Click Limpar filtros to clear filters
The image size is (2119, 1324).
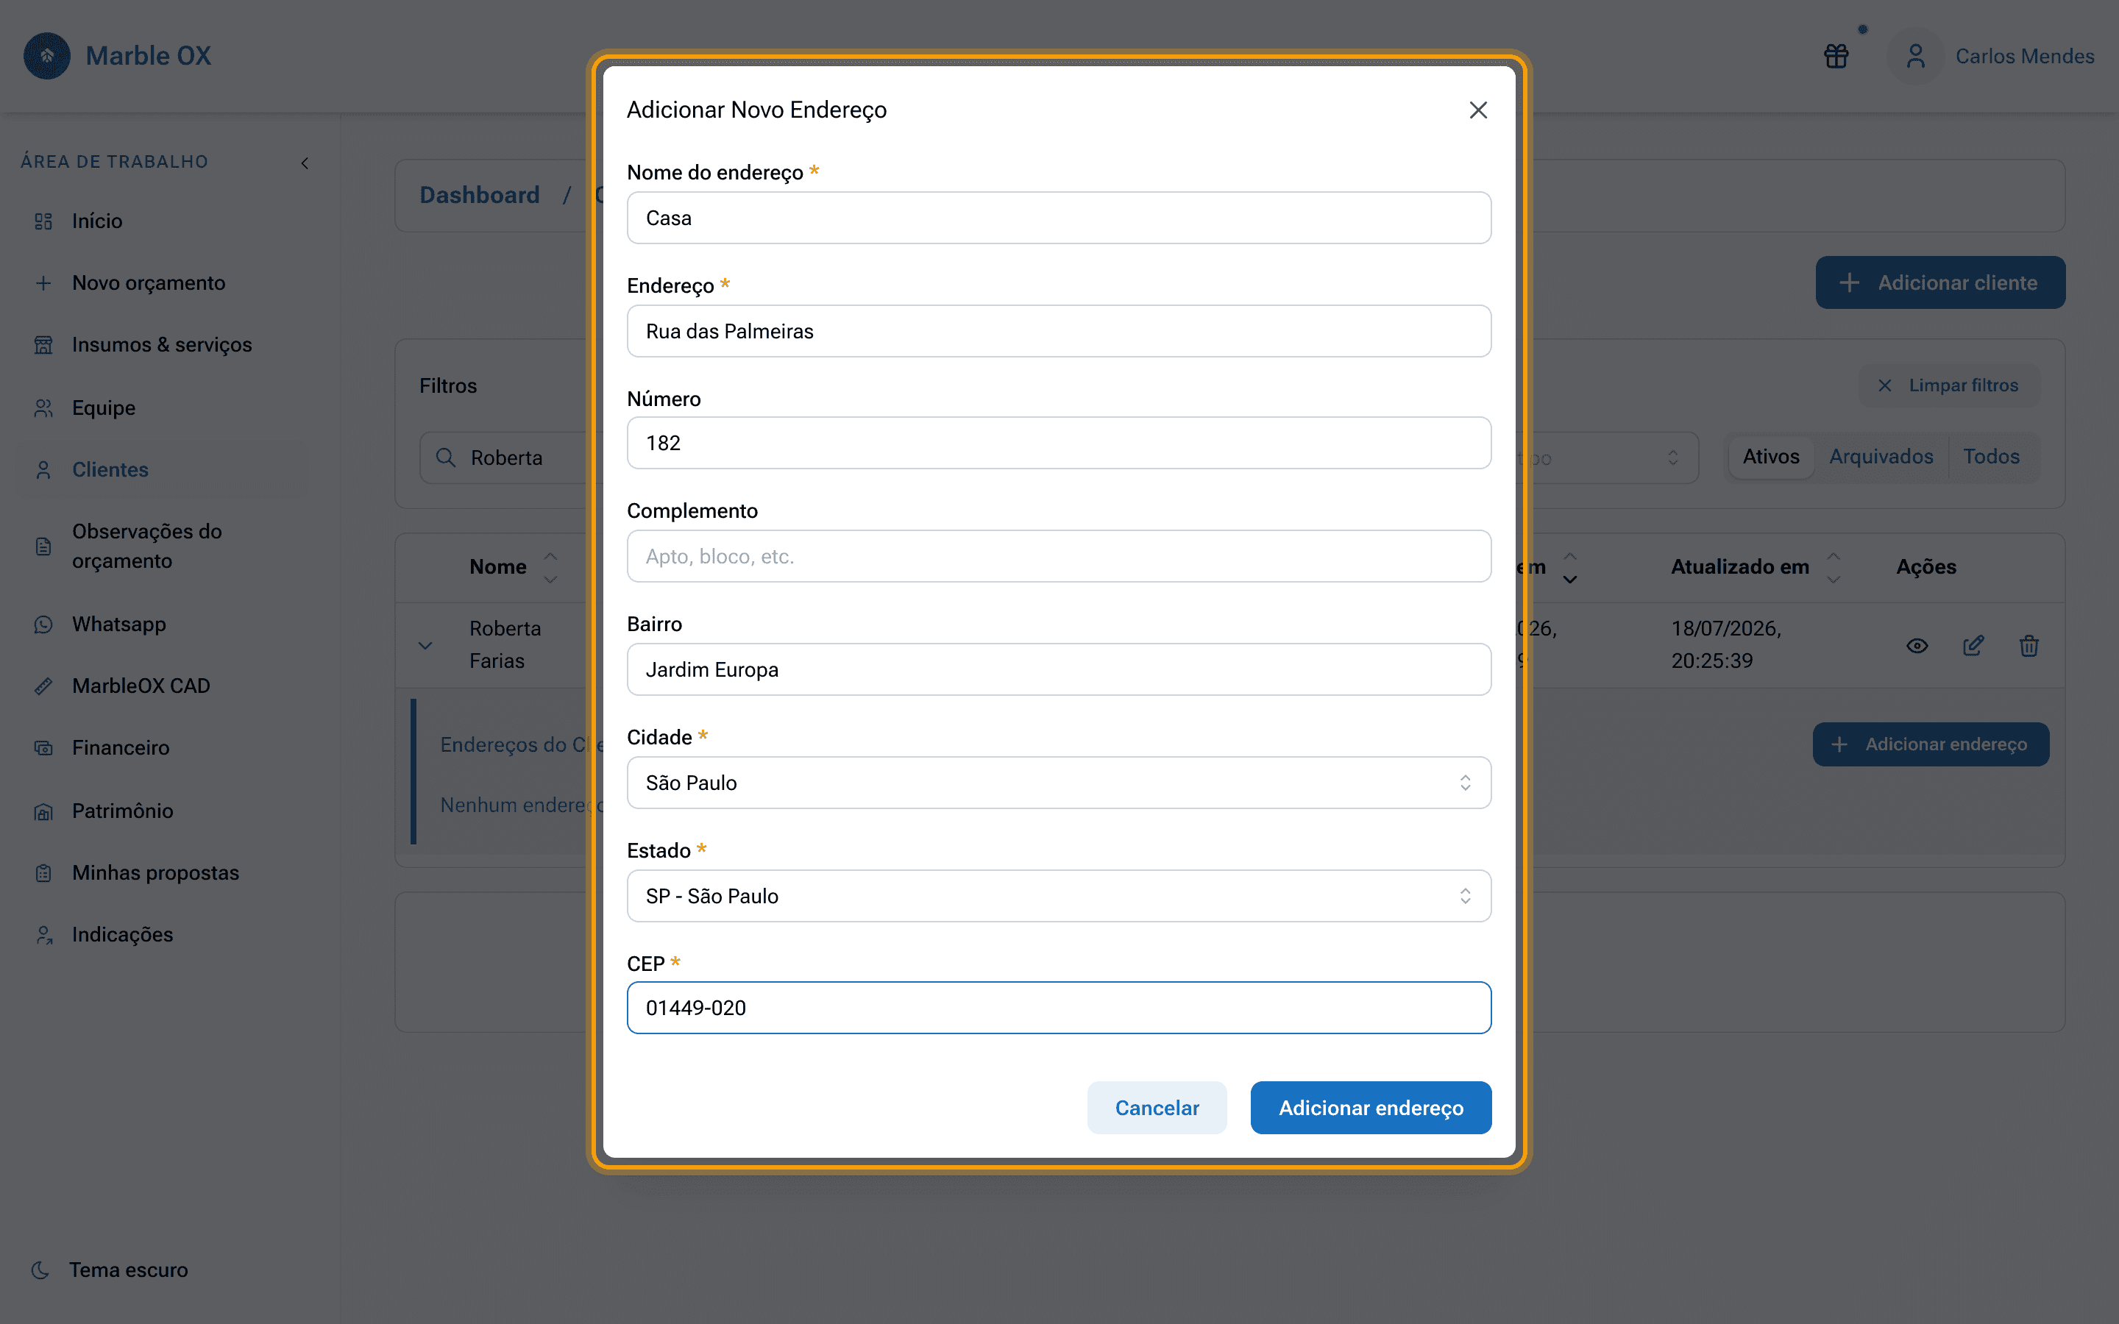coord(1949,385)
